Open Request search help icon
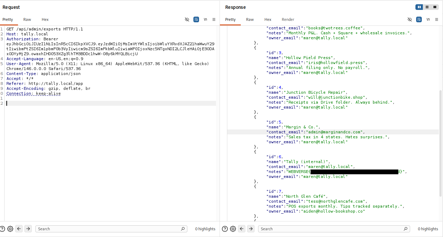This screenshot has width=443, height=237. 2,229
